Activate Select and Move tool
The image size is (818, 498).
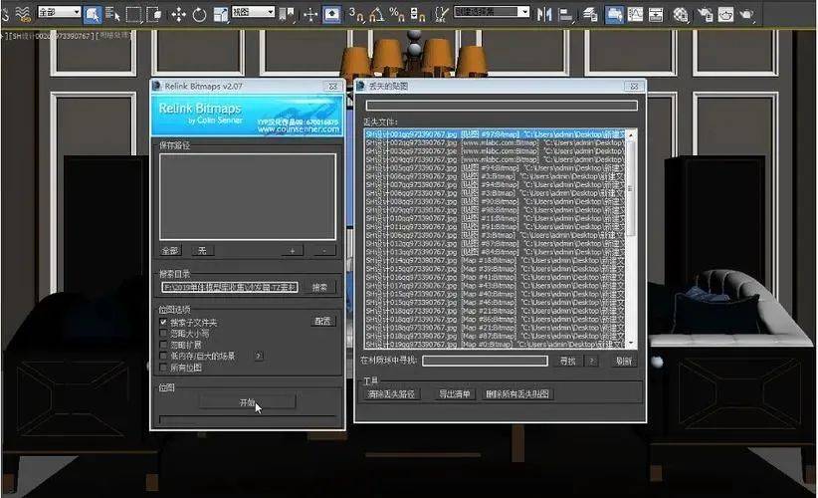(178, 14)
